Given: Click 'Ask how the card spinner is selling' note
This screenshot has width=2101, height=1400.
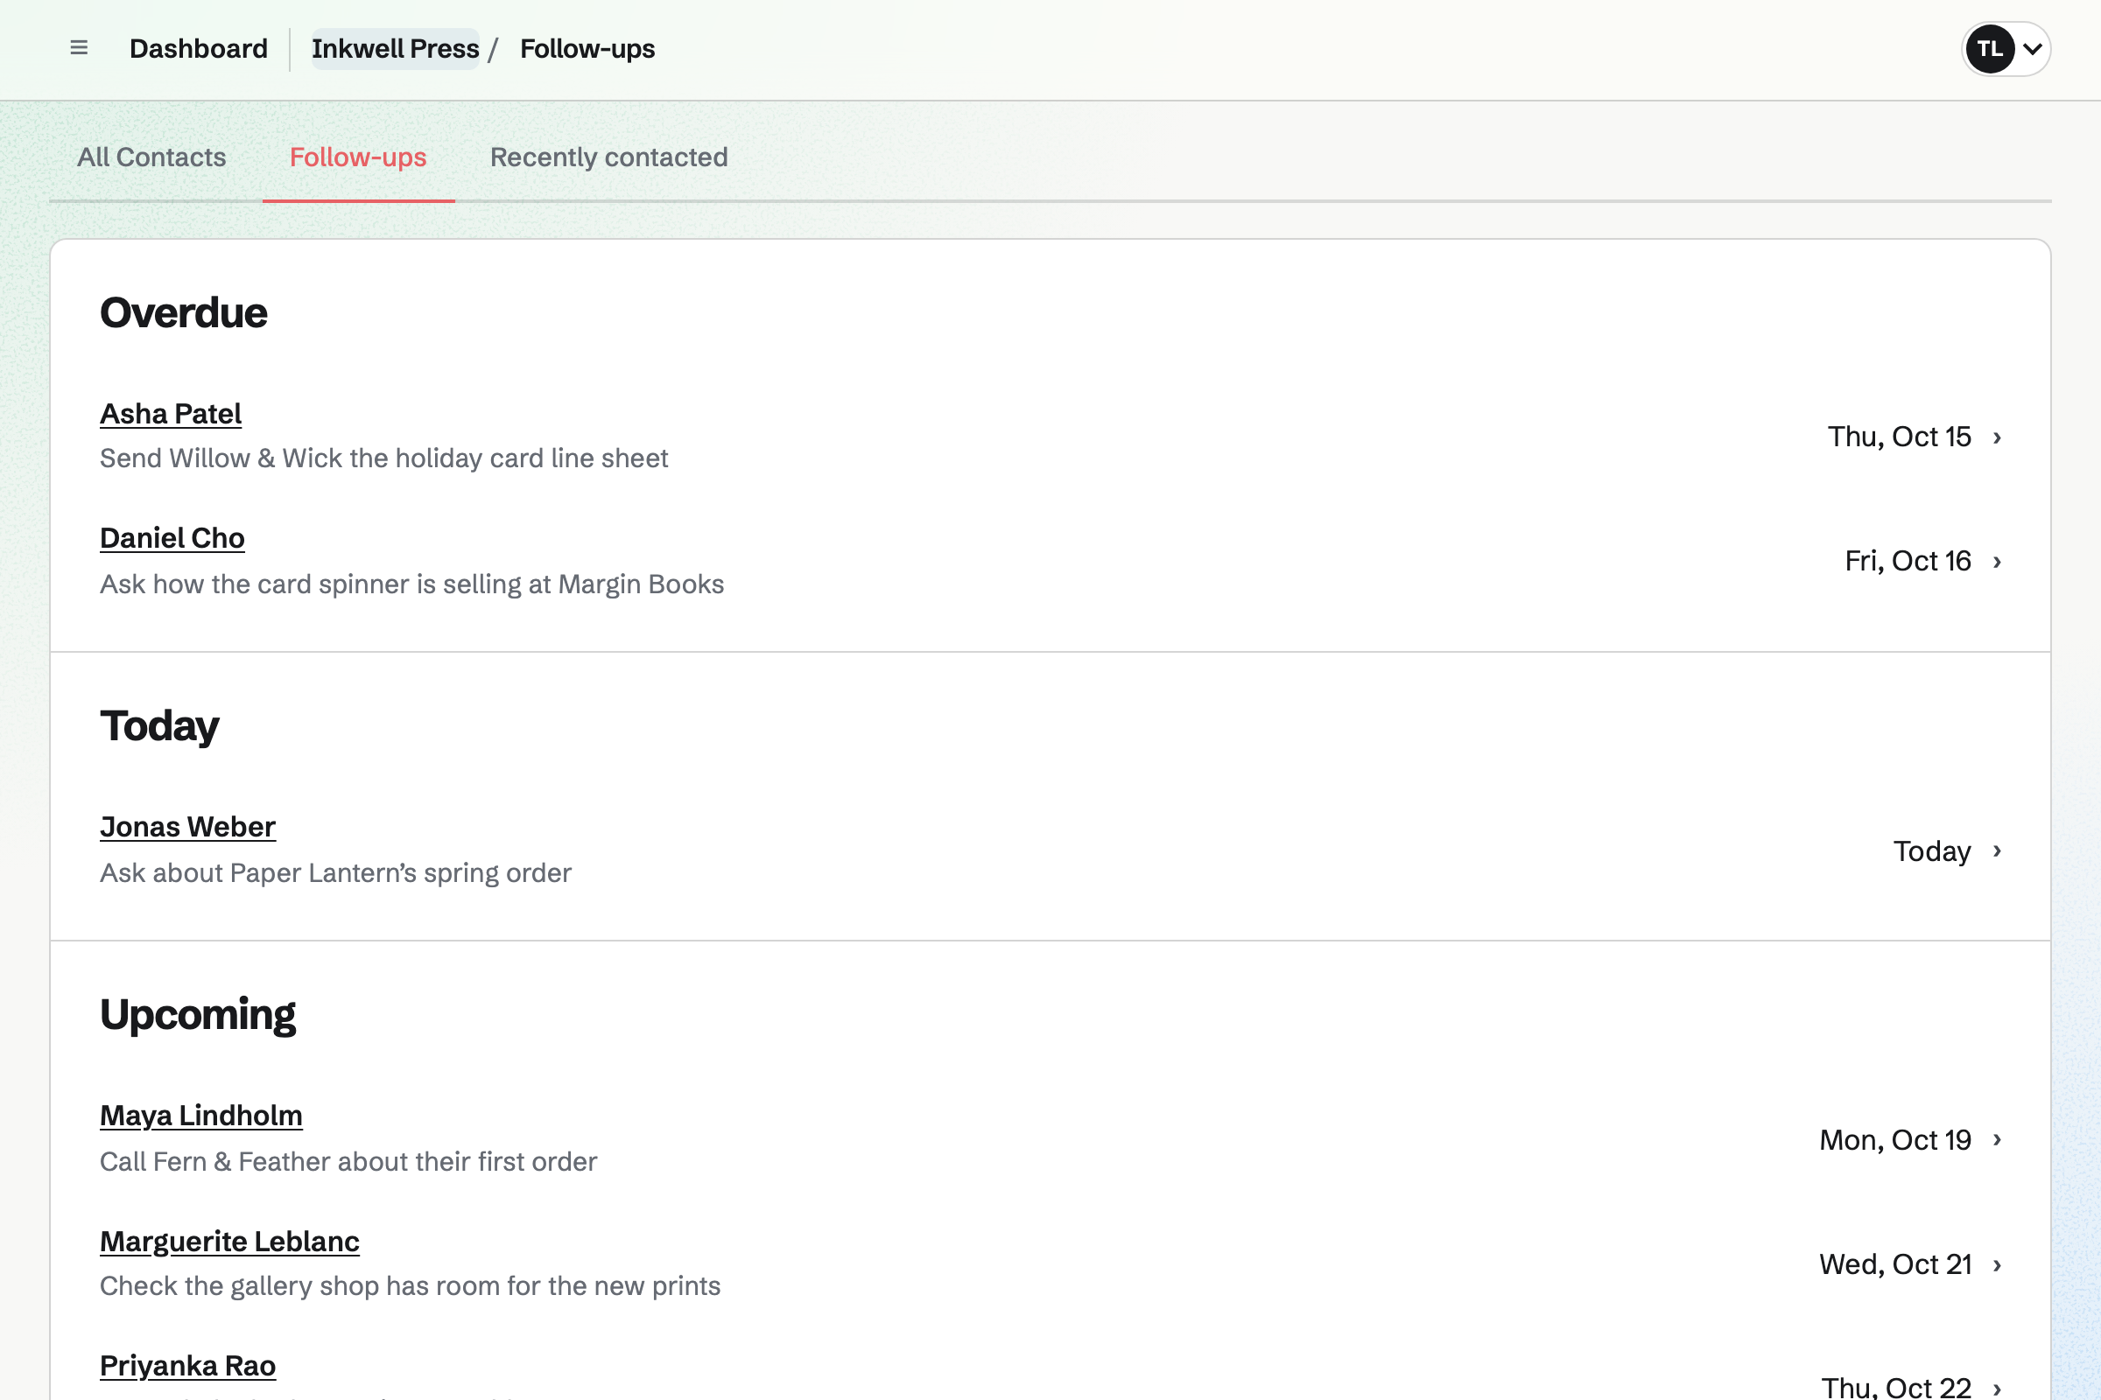Looking at the screenshot, I should (x=411, y=584).
